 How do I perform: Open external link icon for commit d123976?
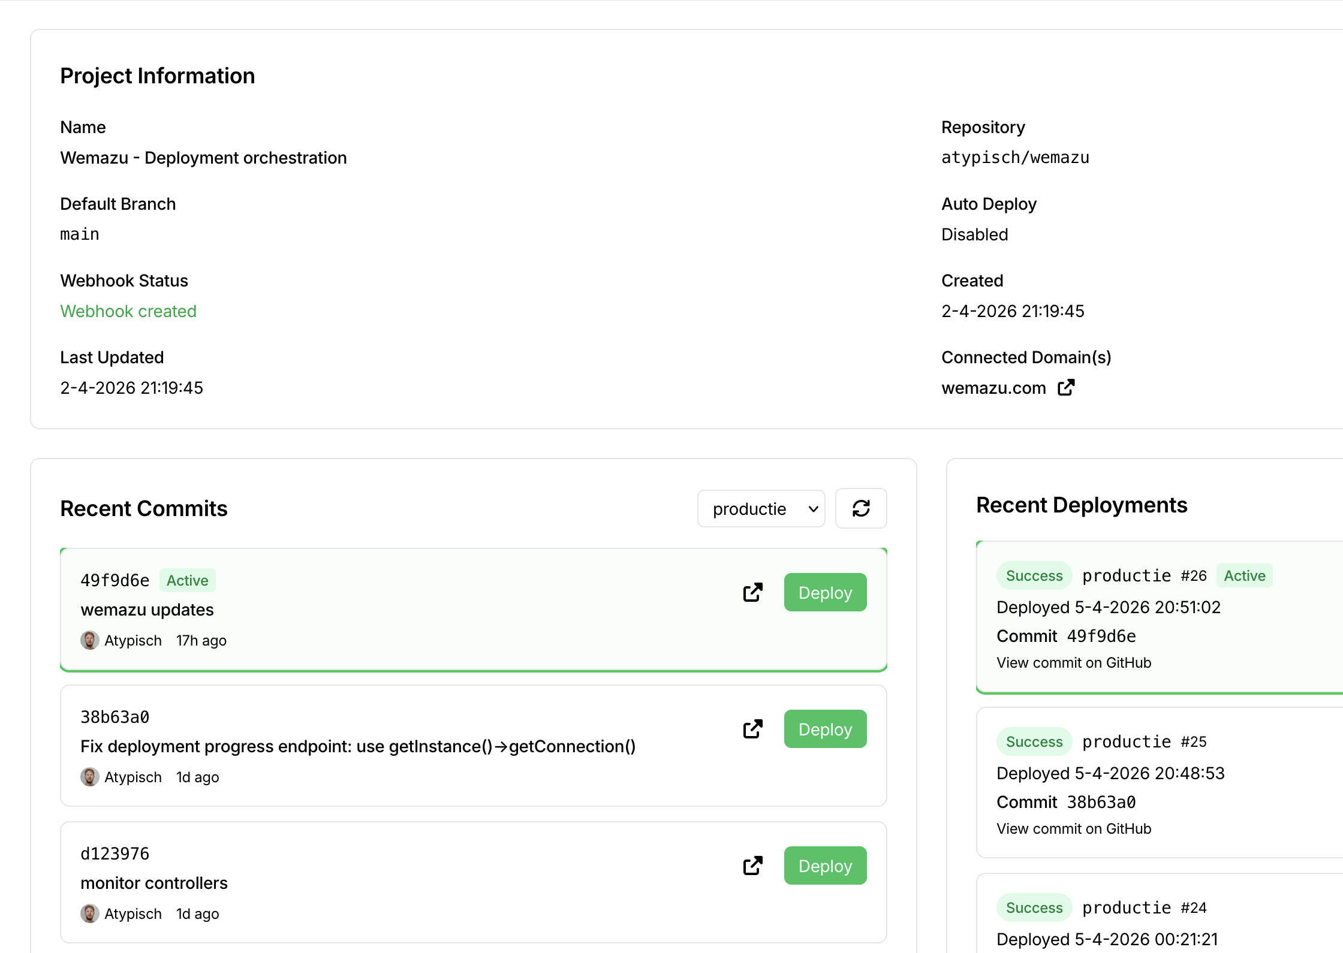pyautogui.click(x=752, y=865)
